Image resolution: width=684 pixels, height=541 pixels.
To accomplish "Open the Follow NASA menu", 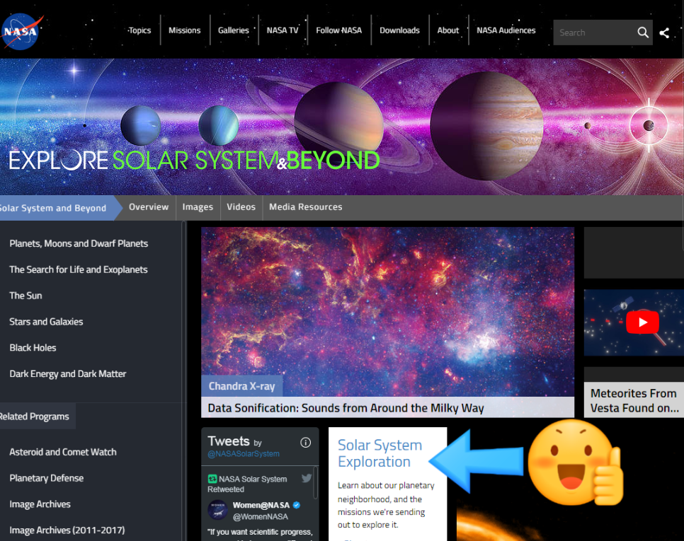I will click(x=339, y=30).
